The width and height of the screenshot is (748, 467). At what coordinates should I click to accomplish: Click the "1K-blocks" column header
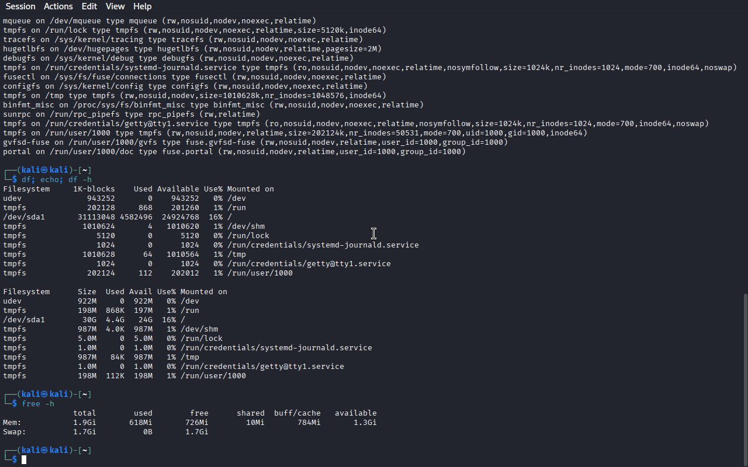[94, 189]
